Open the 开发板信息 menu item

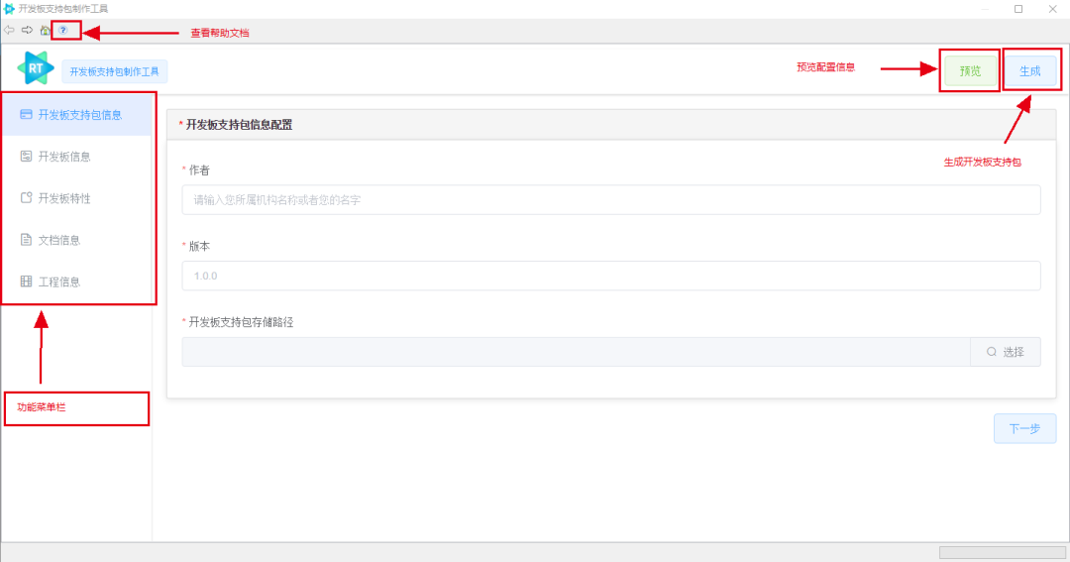tap(76, 157)
